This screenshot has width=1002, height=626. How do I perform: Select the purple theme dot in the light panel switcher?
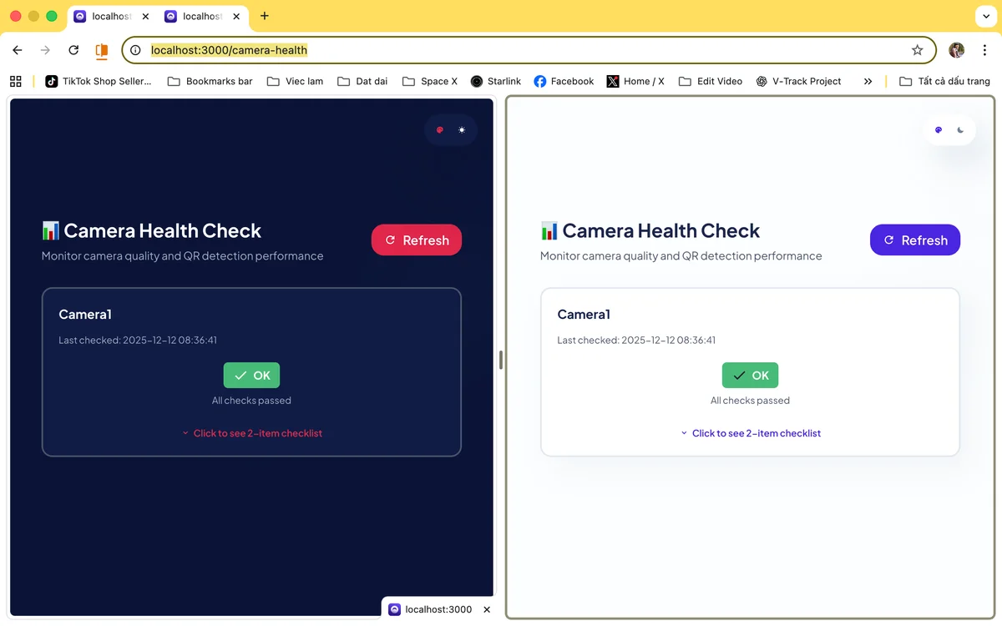(938, 129)
